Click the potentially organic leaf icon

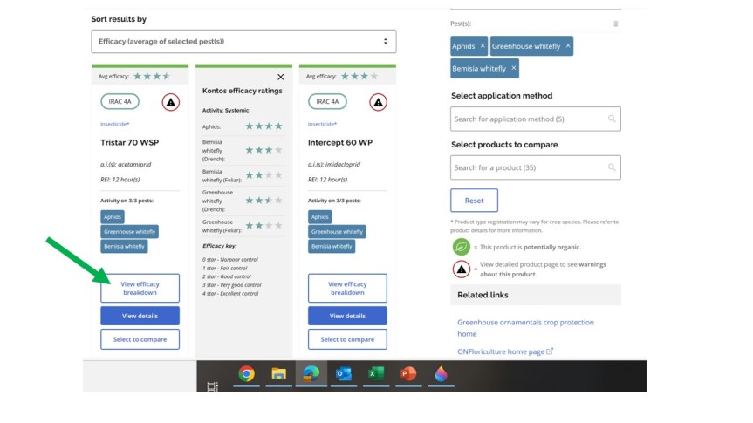[x=461, y=247]
